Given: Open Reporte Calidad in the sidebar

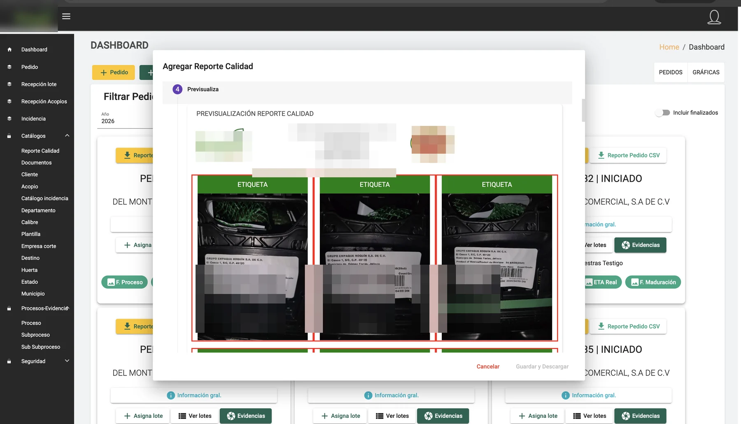Looking at the screenshot, I should (x=40, y=151).
